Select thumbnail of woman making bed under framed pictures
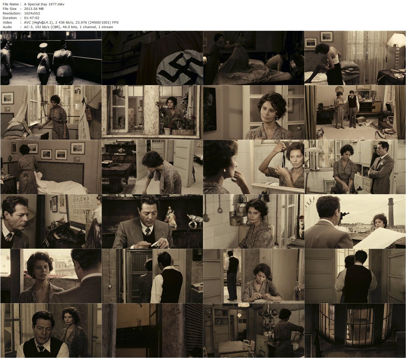This screenshot has width=406, height=358. (51, 167)
